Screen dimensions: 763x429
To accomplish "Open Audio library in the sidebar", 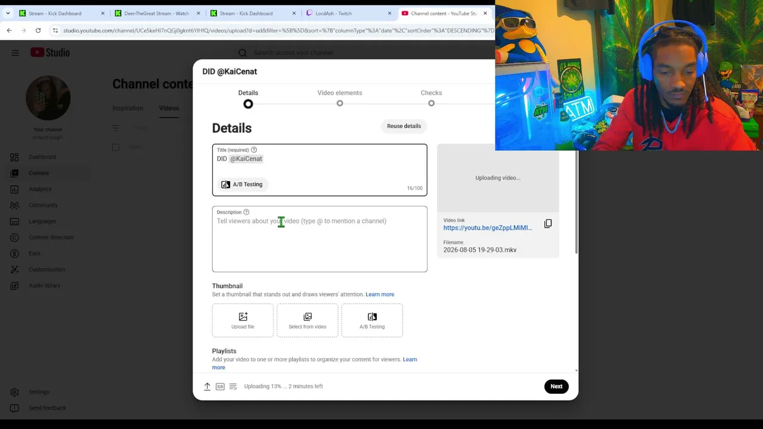I will 45,285.
